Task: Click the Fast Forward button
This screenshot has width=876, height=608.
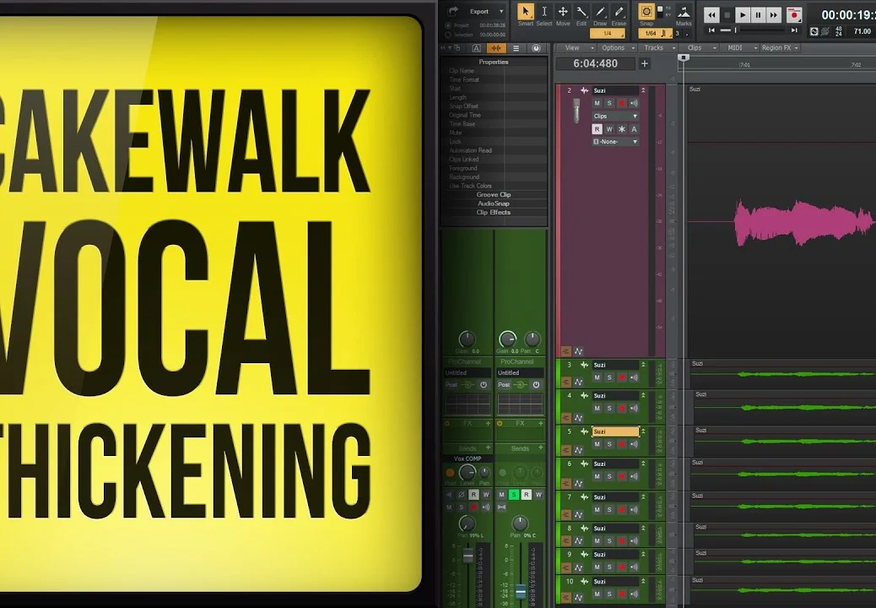Action: pyautogui.click(x=773, y=15)
